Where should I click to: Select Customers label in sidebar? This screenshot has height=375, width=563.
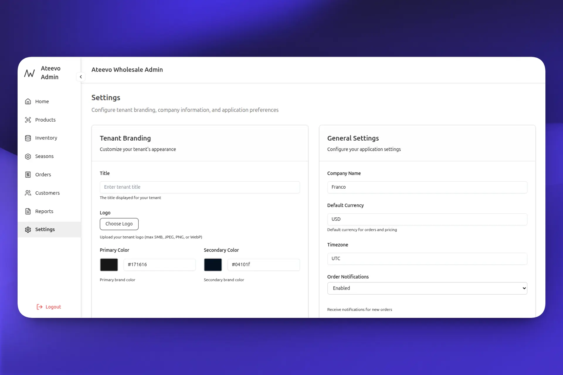[x=48, y=193]
